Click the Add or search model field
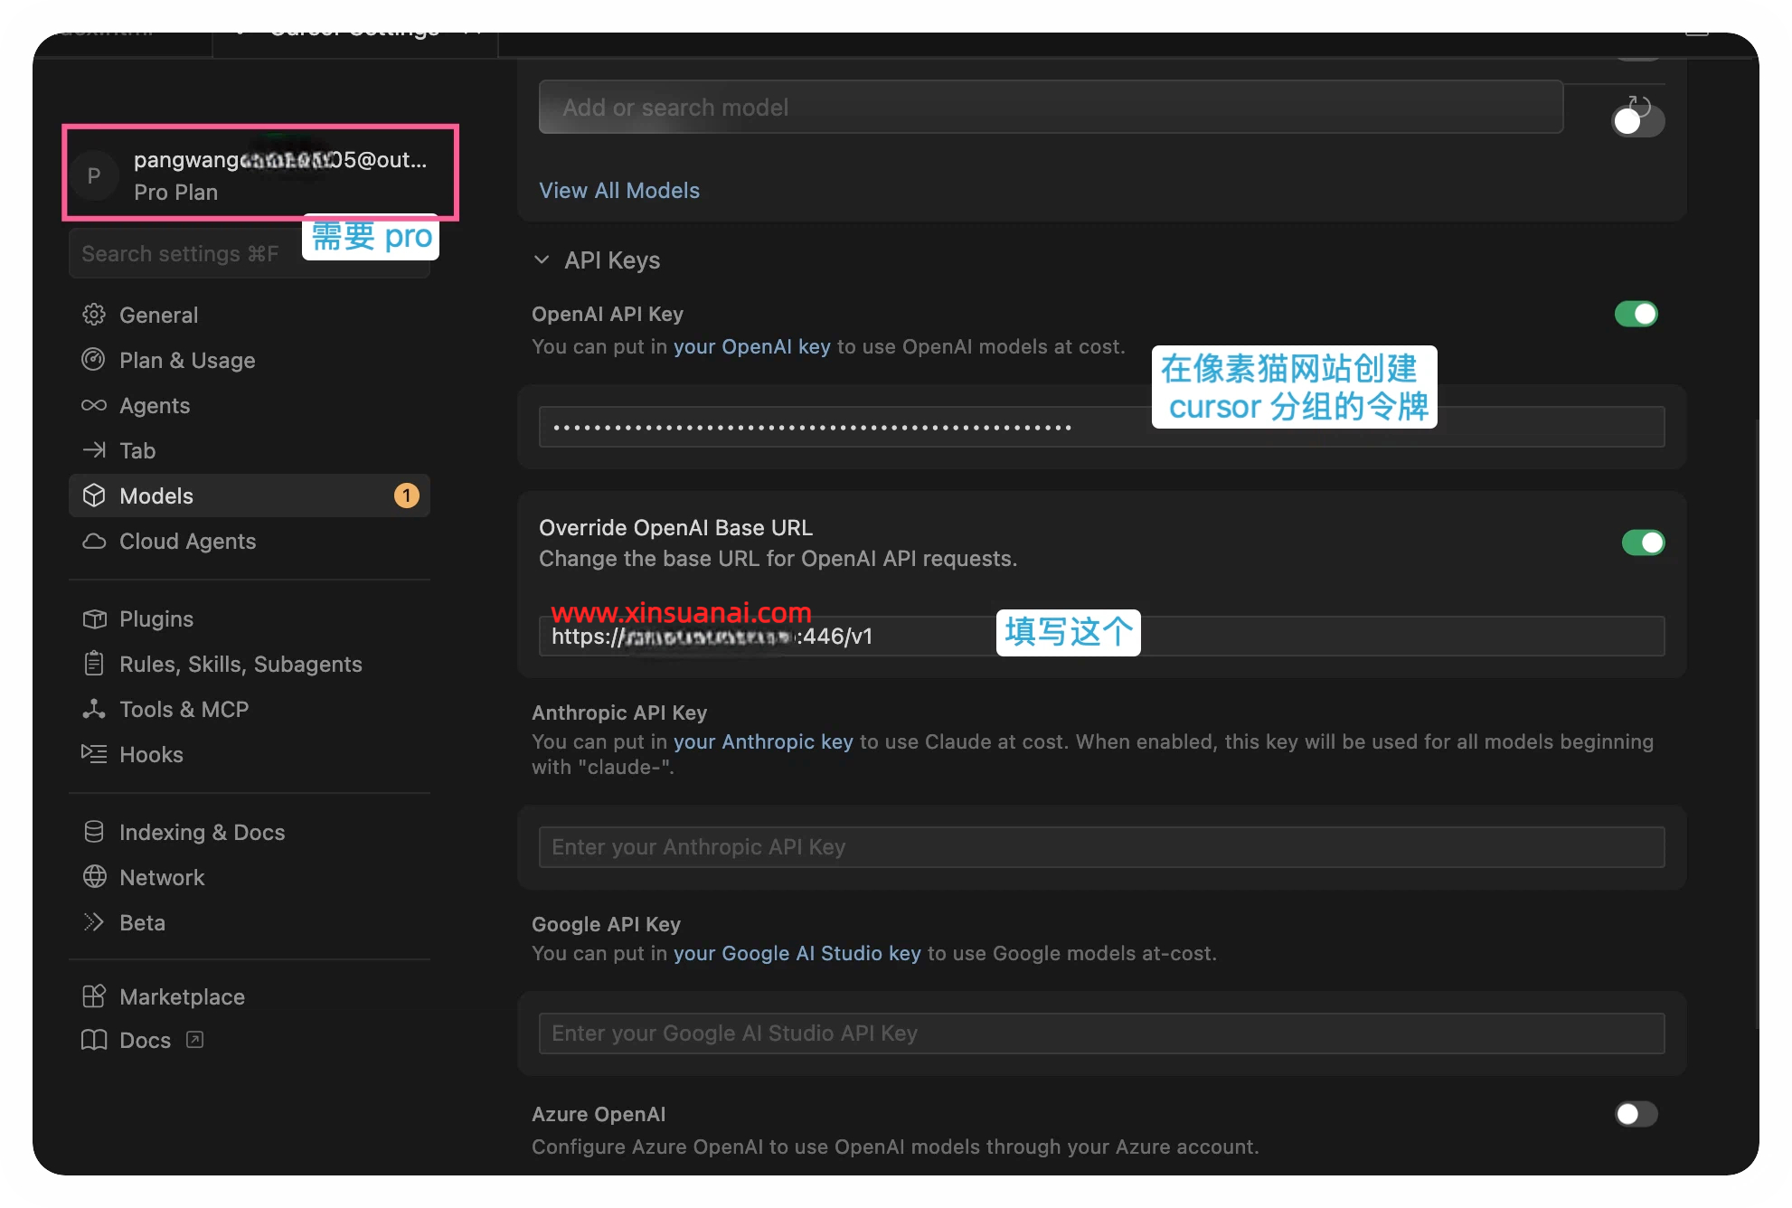 1051,108
